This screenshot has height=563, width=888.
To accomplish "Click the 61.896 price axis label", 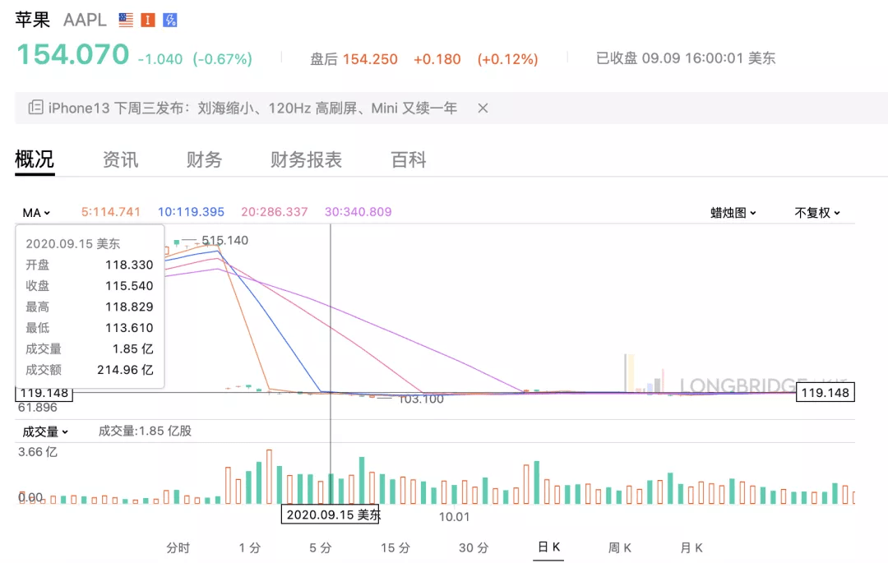I will 37,408.
